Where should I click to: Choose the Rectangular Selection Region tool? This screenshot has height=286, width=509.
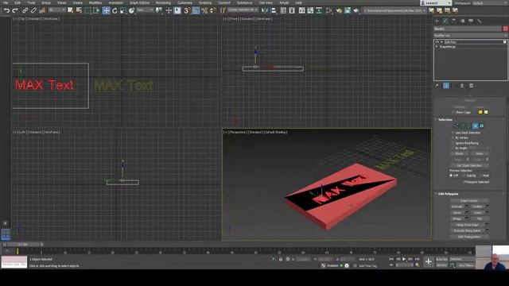point(87,10)
